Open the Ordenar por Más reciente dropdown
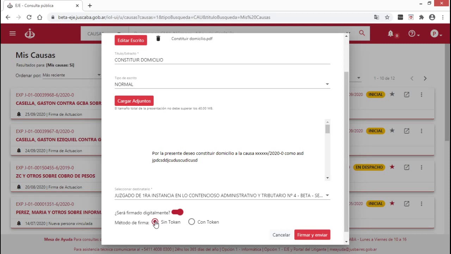 coord(72,75)
